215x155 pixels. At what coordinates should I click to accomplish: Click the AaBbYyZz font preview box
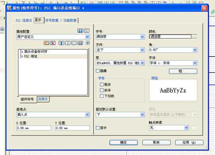(173, 91)
